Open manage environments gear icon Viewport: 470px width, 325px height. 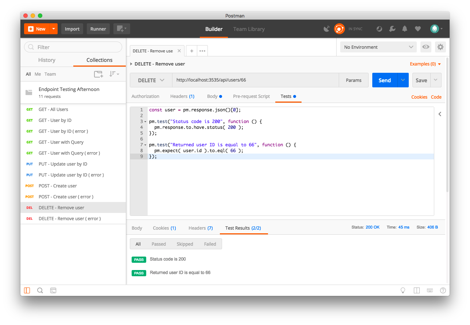point(440,47)
